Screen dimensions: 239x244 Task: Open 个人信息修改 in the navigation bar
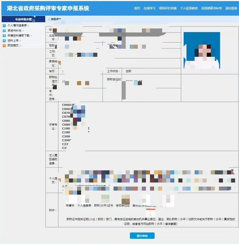coord(190,8)
